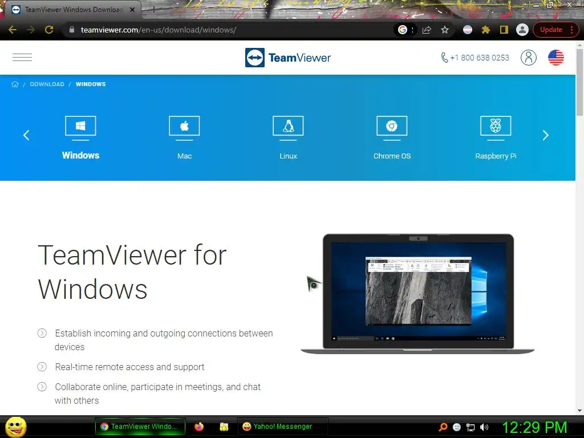Click the Chrome OS label
This screenshot has height=438, width=584.
[x=392, y=156]
